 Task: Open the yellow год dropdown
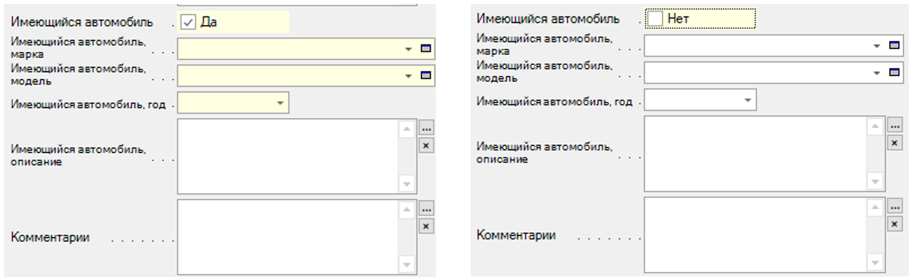280,103
